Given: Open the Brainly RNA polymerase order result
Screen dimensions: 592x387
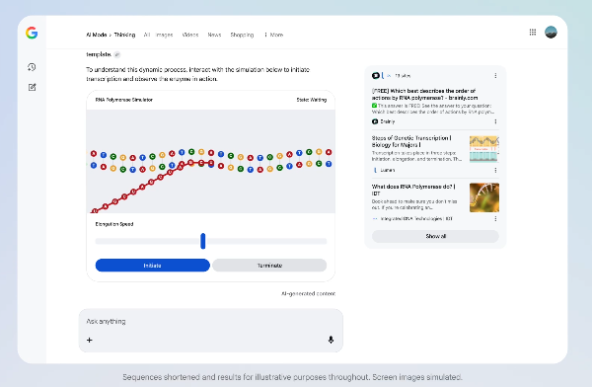Looking at the screenshot, I should [424, 94].
